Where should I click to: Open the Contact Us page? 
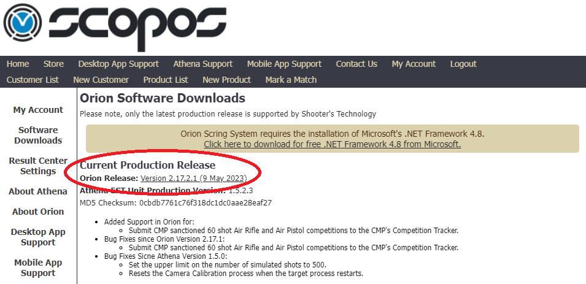(x=357, y=64)
